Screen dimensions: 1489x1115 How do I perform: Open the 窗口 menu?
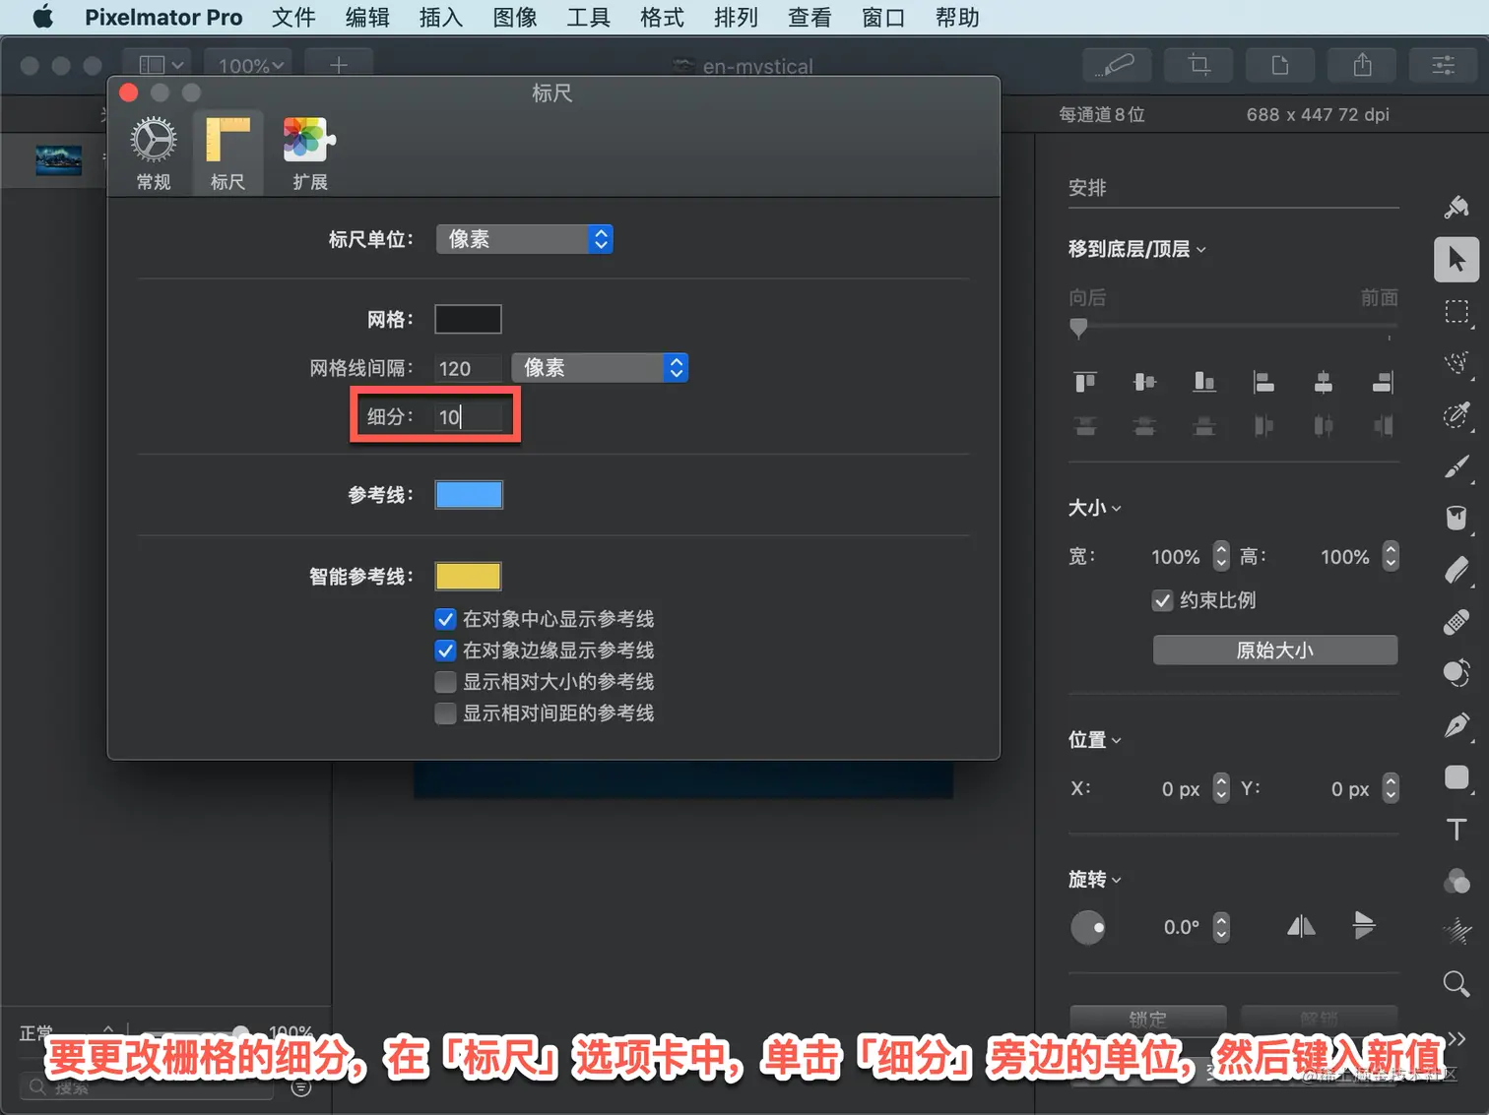(x=883, y=18)
